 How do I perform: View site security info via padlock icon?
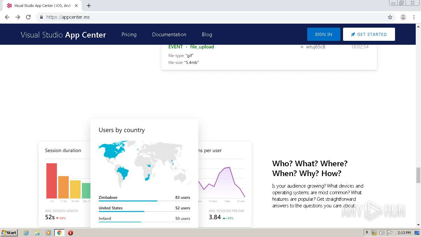(41, 17)
